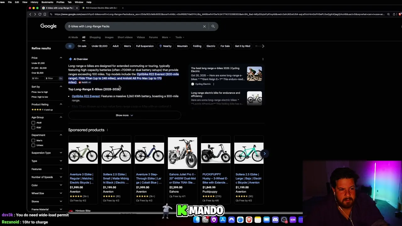Screen dimensions: 402x226
Task: Open the Aventure 3 Ebike Matcha product image
Action: coord(83,153)
